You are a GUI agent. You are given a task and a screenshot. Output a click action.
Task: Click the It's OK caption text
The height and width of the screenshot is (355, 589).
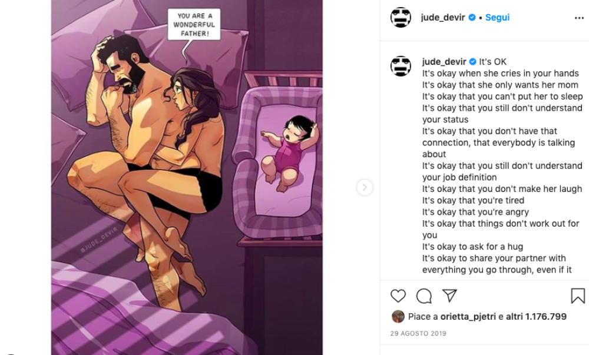[493, 62]
